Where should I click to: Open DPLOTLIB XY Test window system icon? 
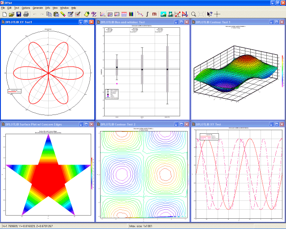click(193, 124)
